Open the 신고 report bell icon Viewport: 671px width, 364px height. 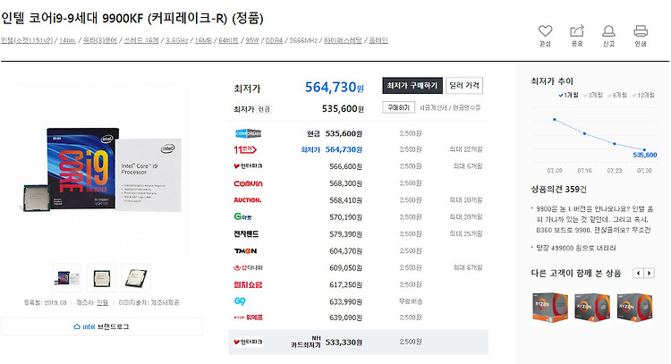[x=608, y=31]
